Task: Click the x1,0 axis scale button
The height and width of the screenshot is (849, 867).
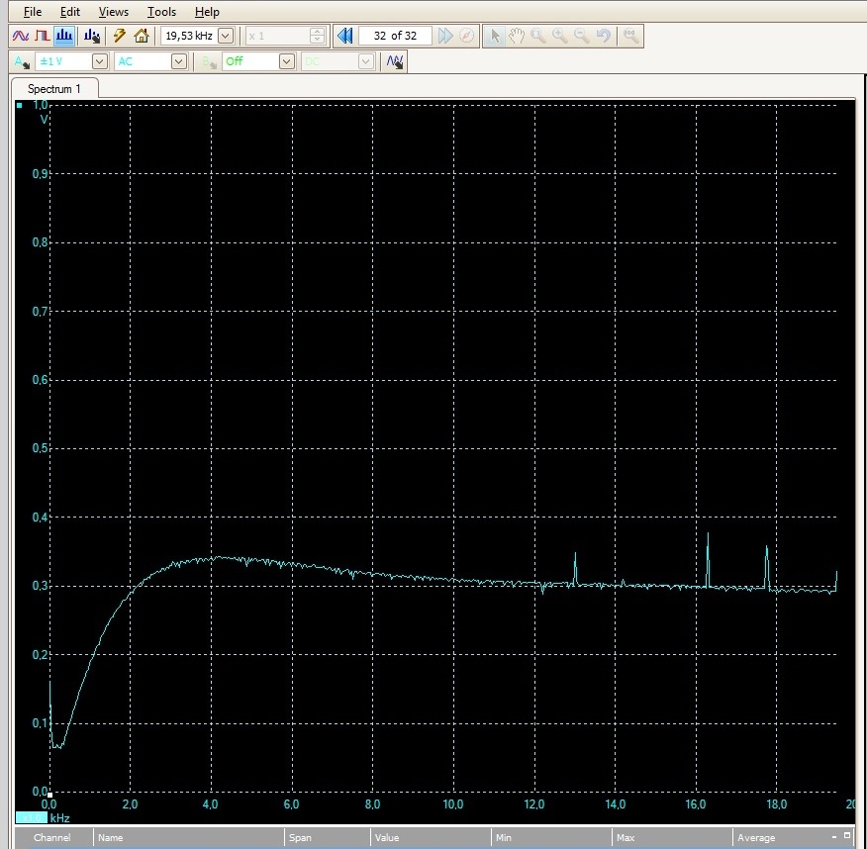Action: click(x=31, y=817)
